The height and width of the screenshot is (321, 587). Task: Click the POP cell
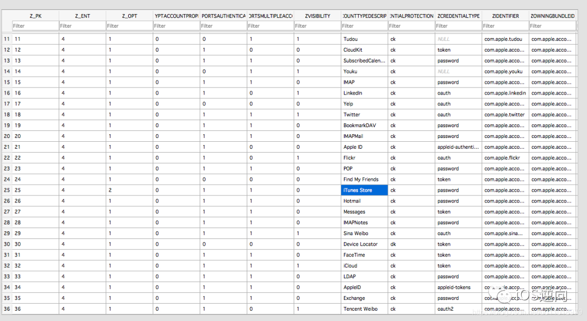coord(364,169)
